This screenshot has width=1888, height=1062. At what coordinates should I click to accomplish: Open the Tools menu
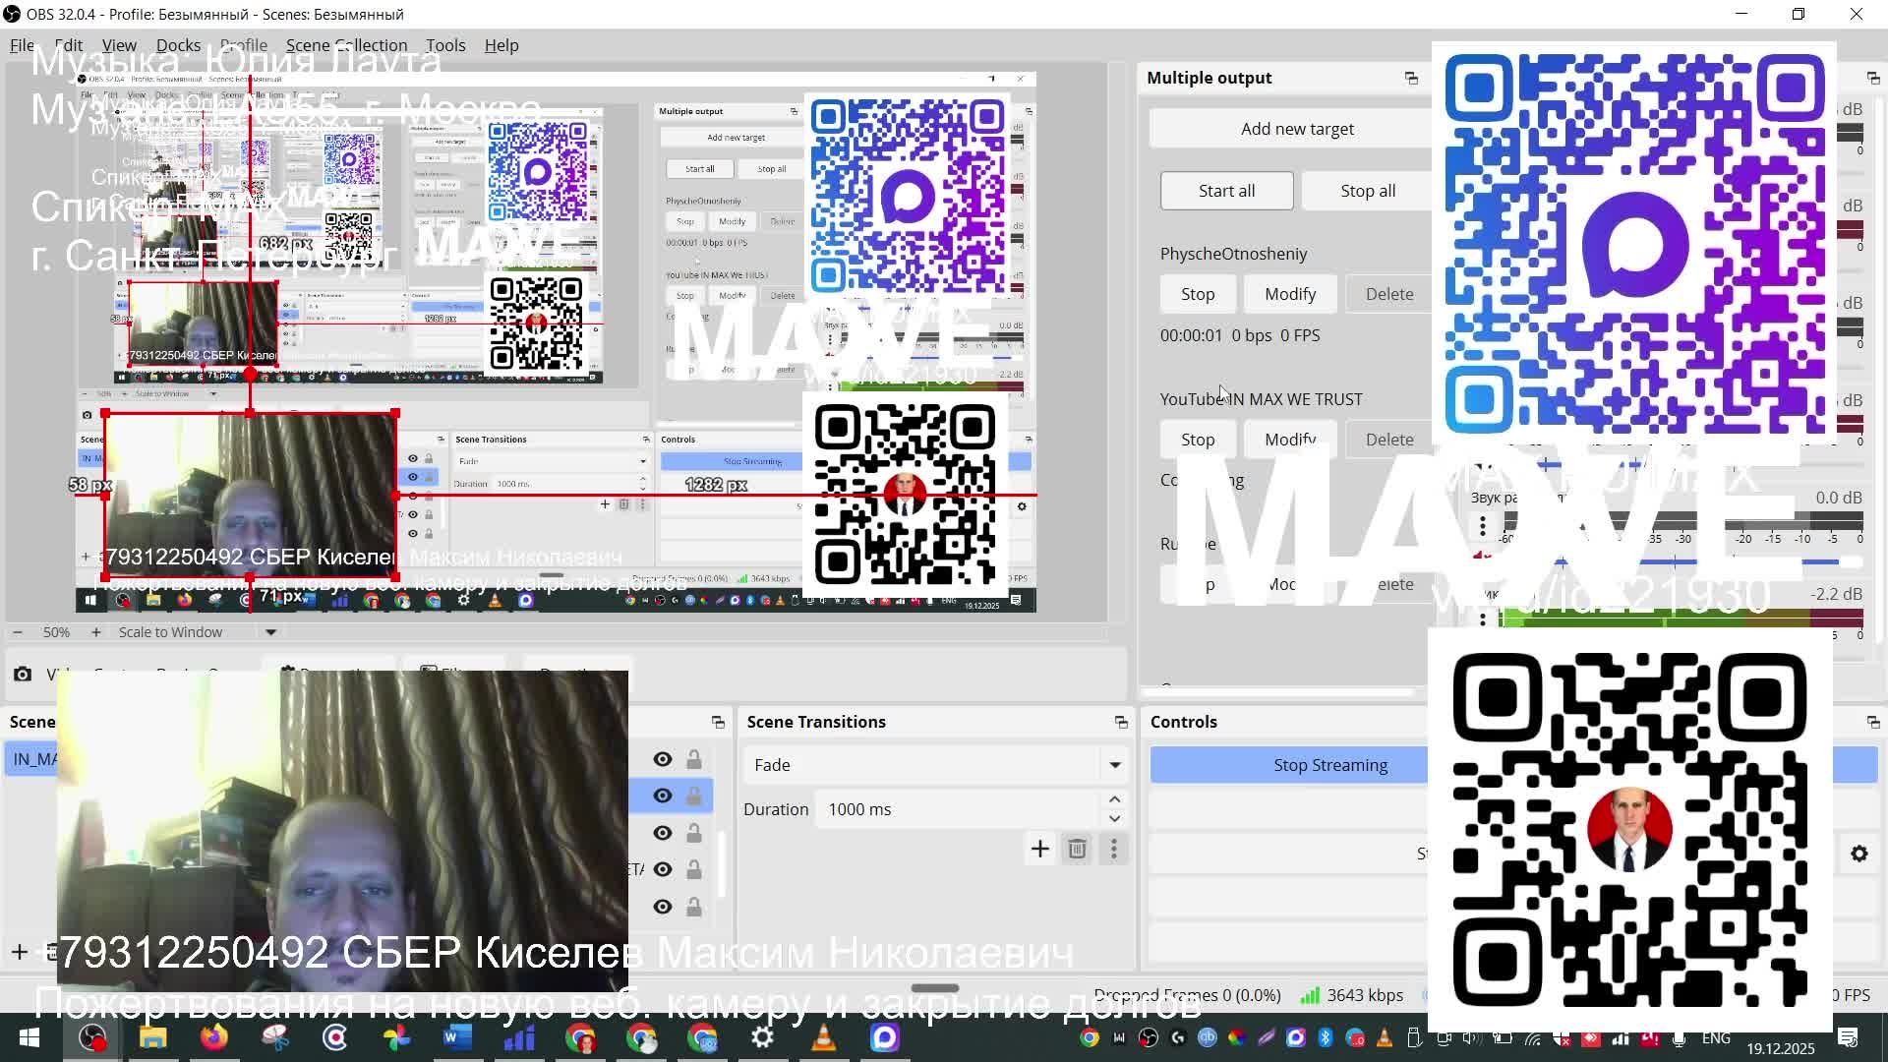(445, 45)
